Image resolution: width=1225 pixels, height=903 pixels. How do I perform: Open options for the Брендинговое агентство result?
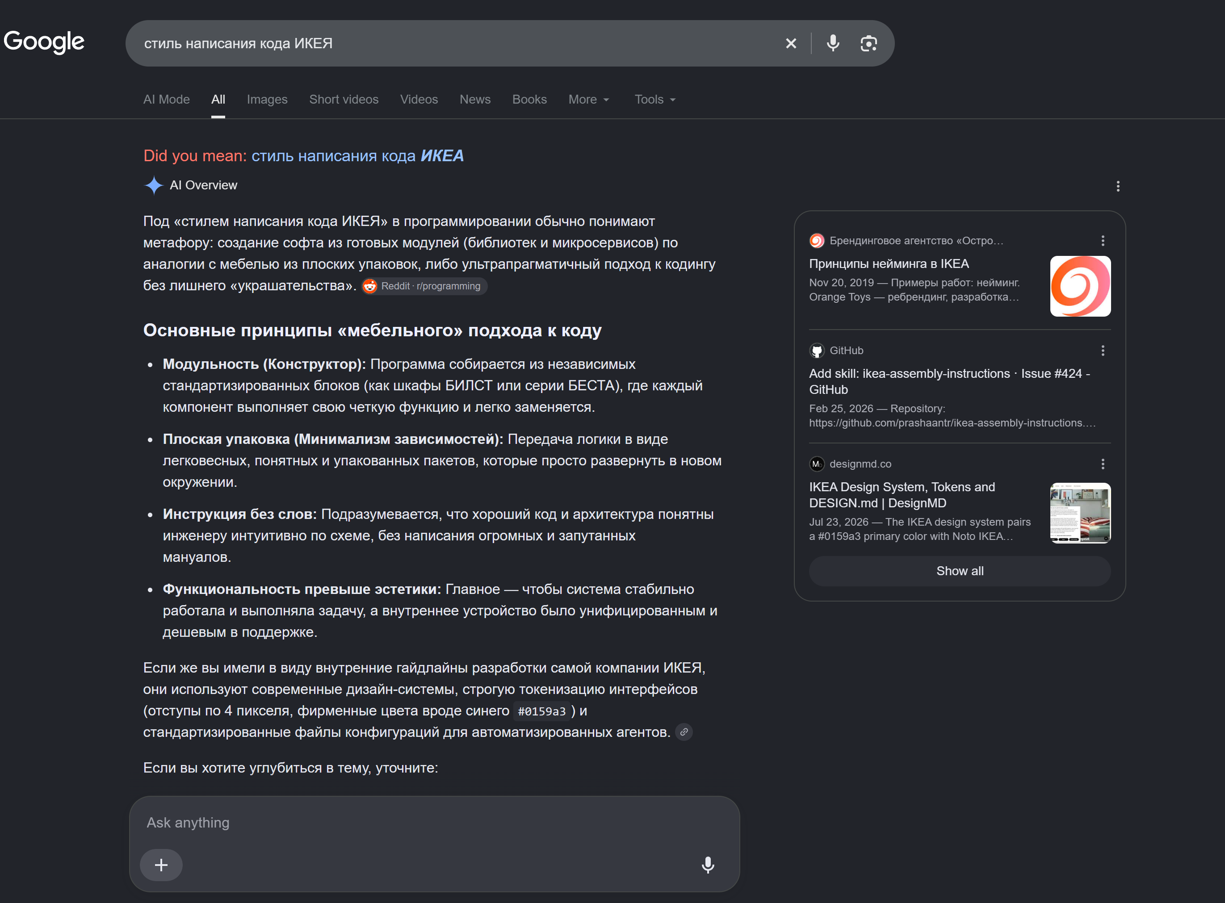coord(1103,241)
